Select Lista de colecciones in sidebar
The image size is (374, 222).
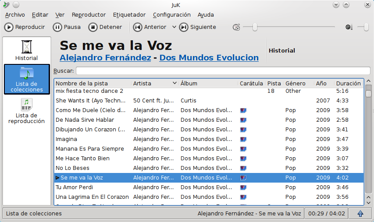27,79
